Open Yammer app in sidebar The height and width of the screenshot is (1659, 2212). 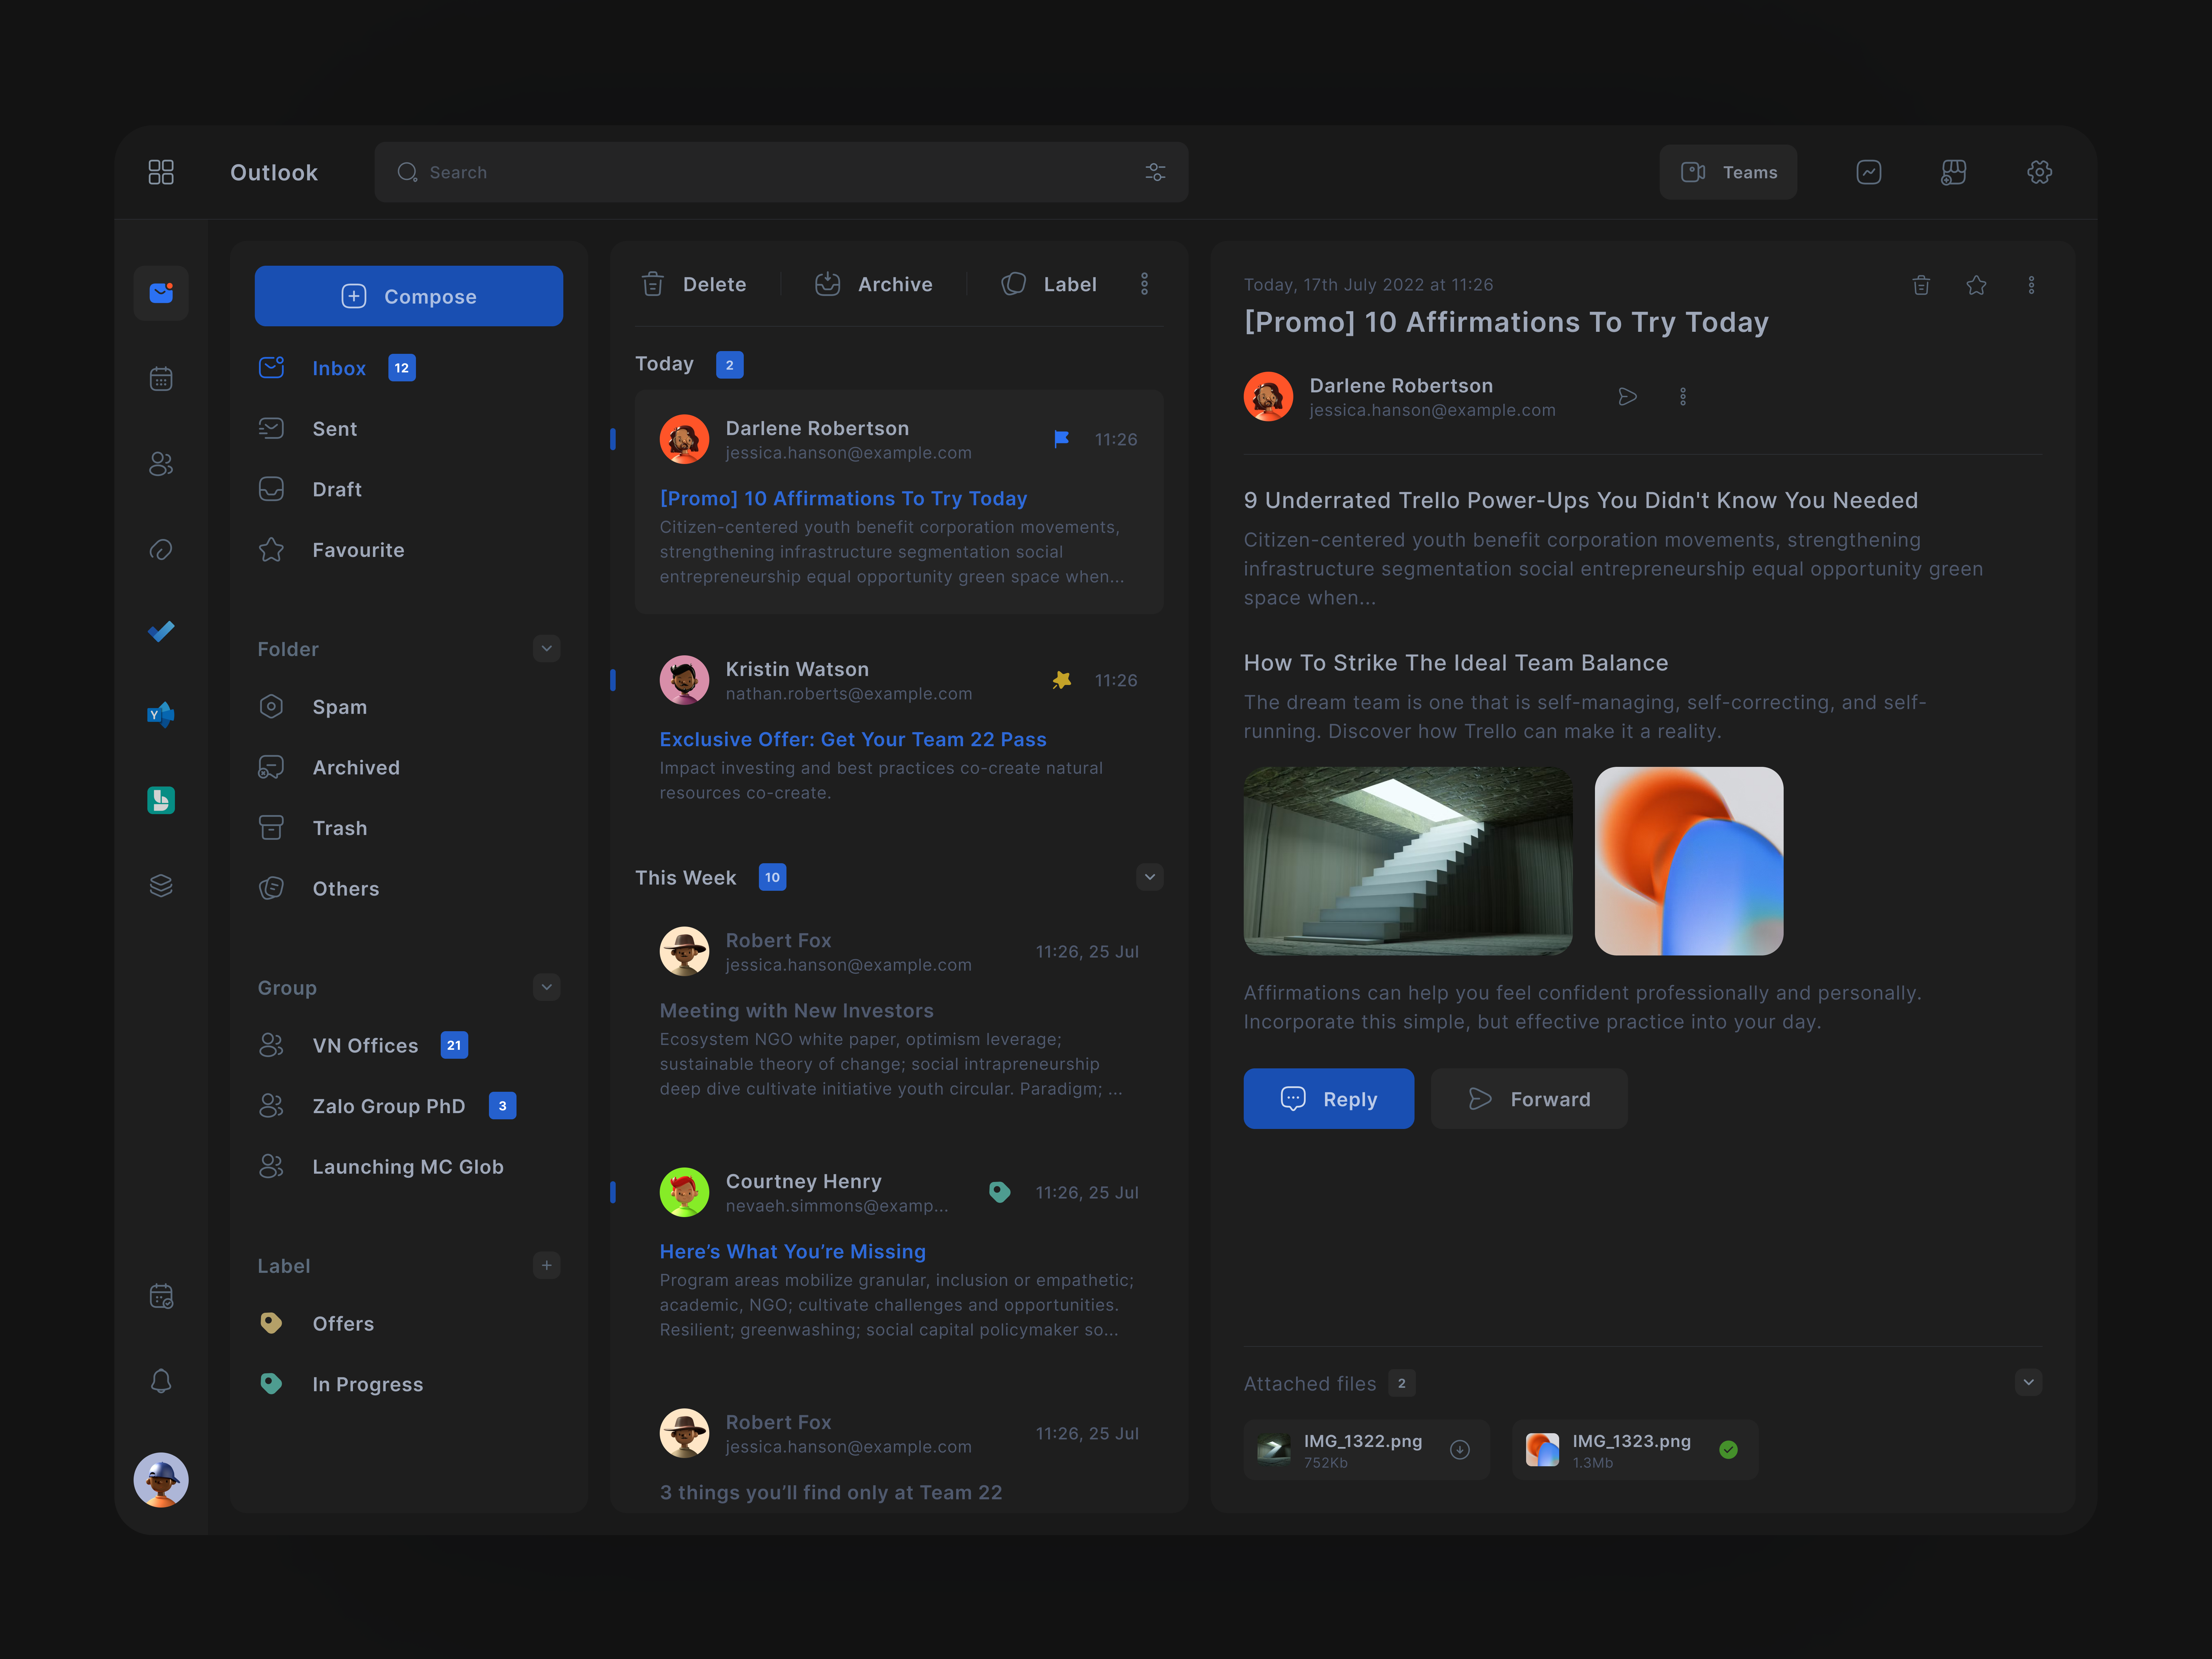161,715
